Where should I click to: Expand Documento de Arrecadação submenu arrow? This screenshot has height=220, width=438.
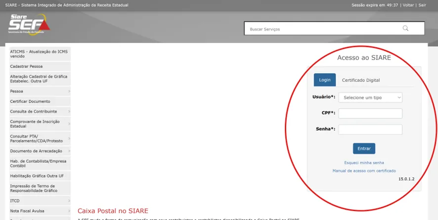69,151
